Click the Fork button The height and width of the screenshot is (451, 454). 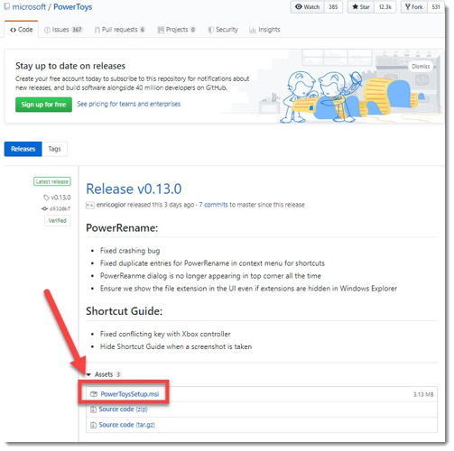tap(414, 7)
